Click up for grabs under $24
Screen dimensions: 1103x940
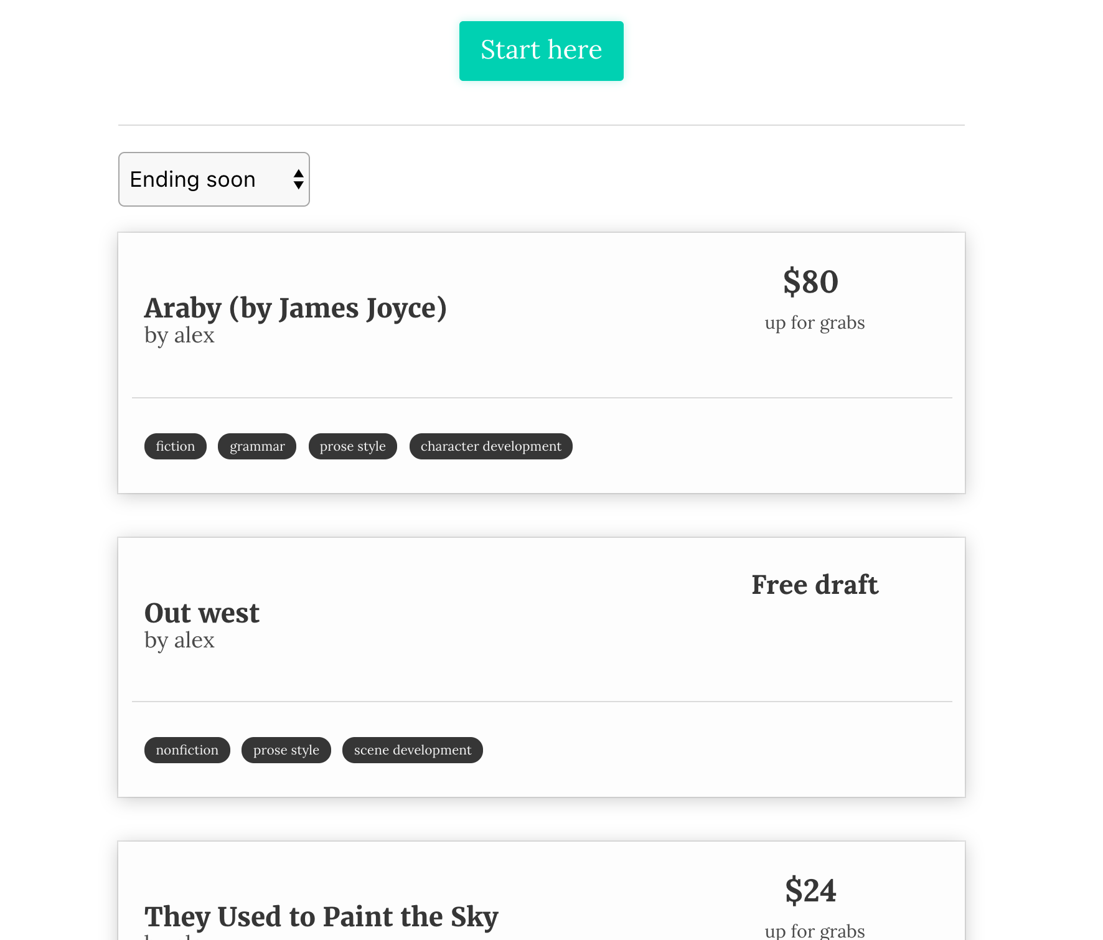[x=814, y=931]
